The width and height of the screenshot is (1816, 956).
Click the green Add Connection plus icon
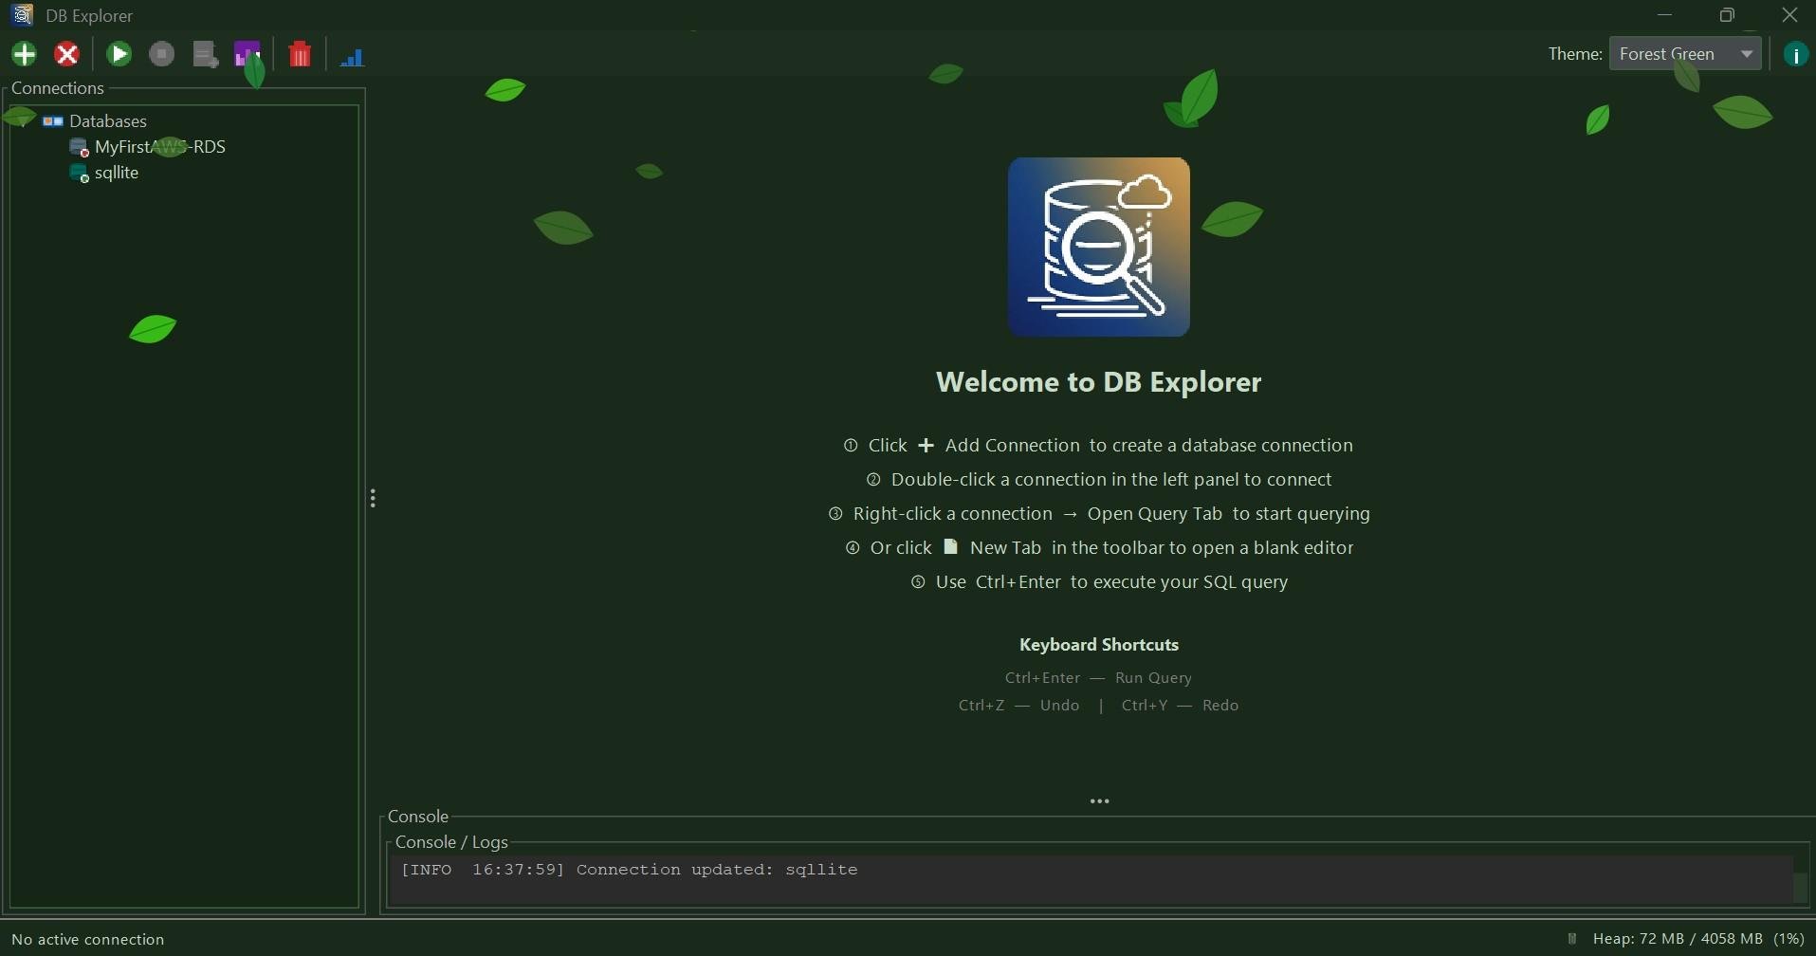(25, 54)
